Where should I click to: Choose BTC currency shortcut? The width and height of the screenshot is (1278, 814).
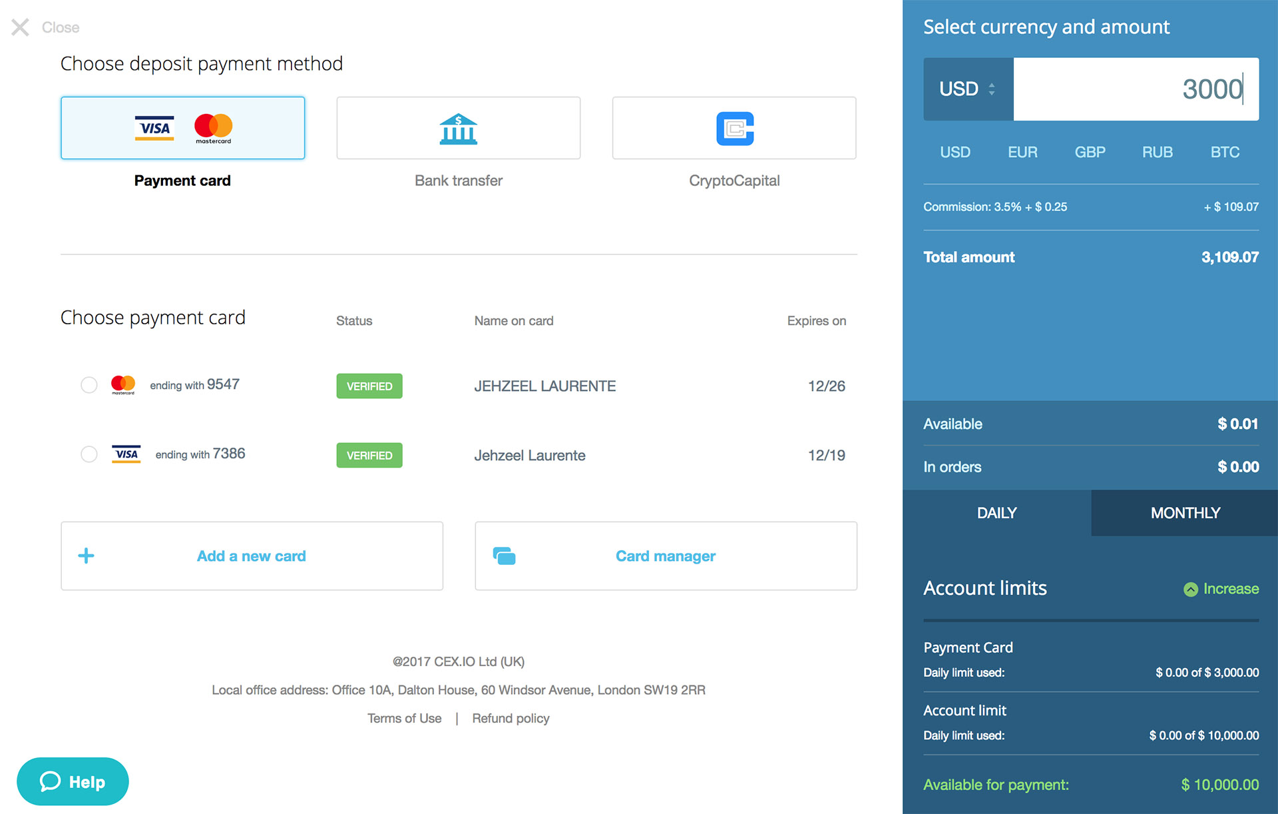(x=1224, y=152)
